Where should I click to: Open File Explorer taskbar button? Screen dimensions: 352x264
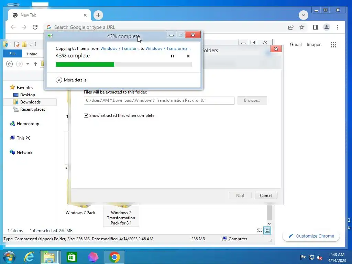click(x=50, y=257)
